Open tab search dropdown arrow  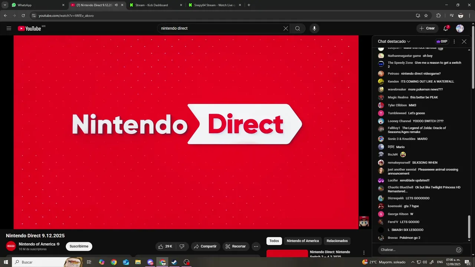5,5
